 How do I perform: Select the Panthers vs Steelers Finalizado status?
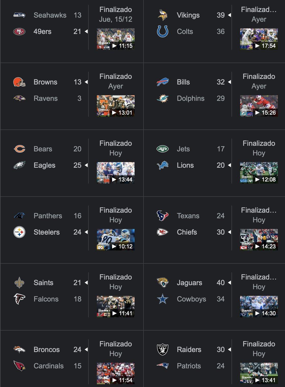pyautogui.click(x=116, y=210)
